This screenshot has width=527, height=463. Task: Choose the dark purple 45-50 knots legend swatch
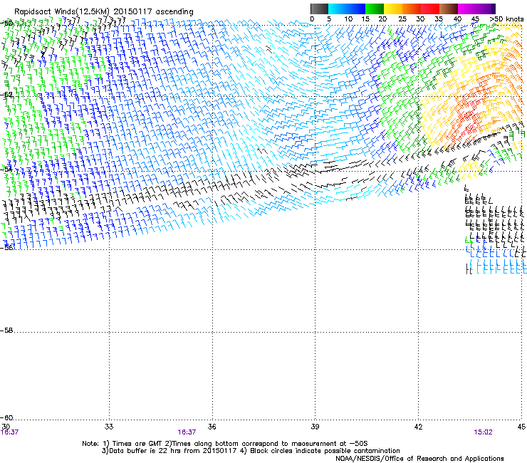[486, 9]
